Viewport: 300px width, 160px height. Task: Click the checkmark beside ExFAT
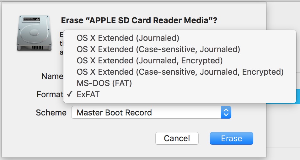[70, 94]
